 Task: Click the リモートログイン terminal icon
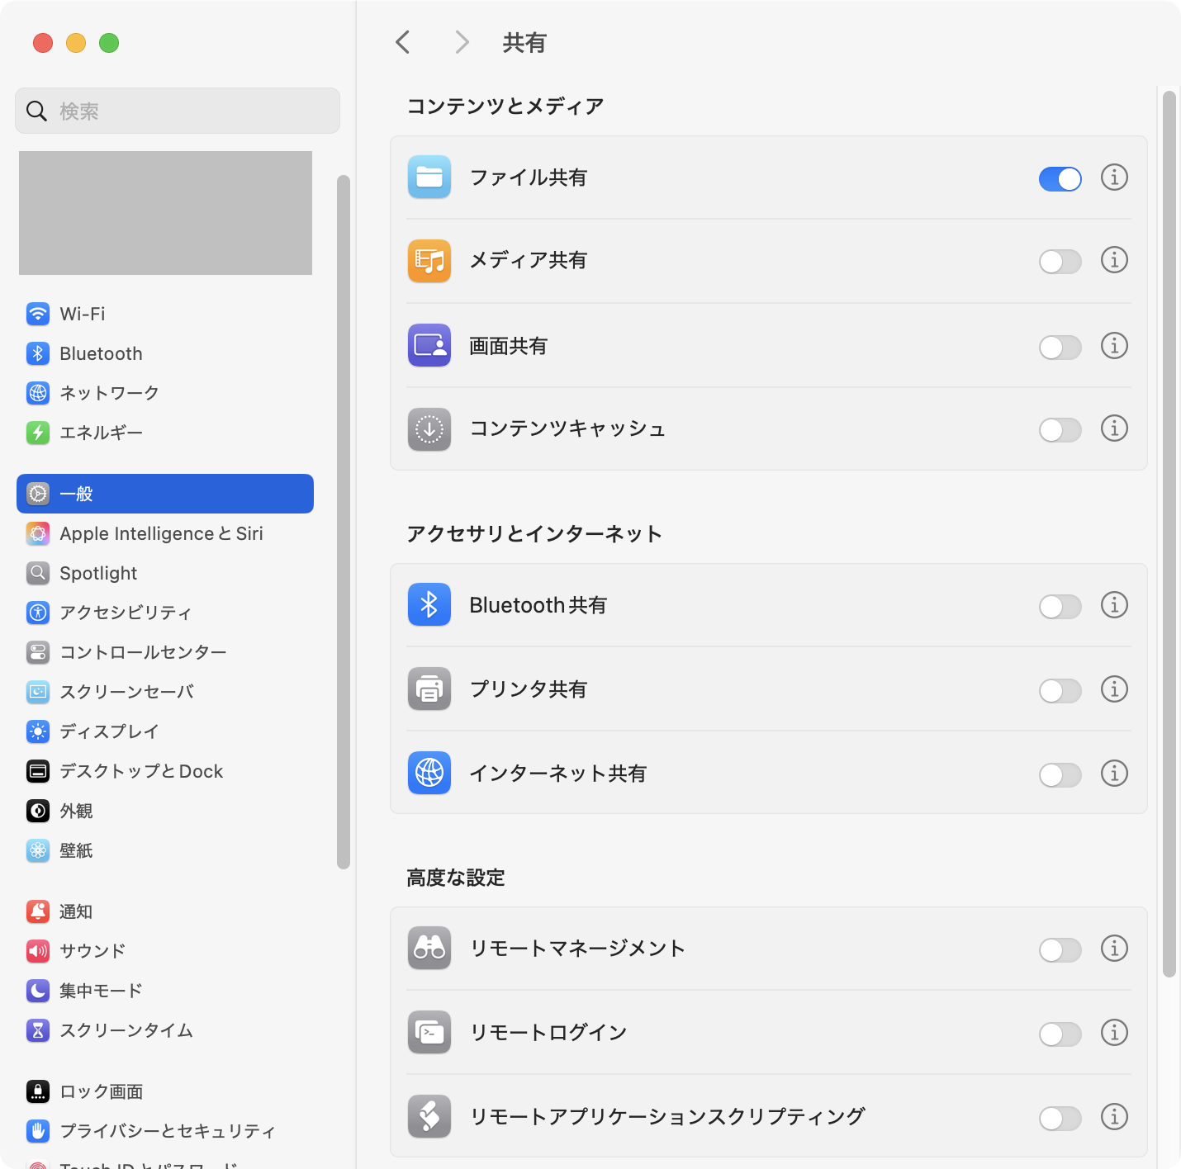pos(429,1033)
